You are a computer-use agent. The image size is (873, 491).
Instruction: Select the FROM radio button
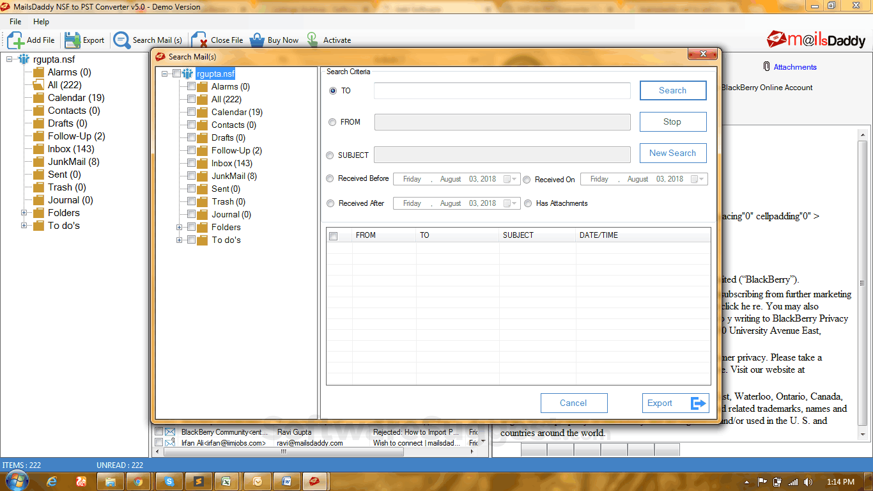[332, 122]
